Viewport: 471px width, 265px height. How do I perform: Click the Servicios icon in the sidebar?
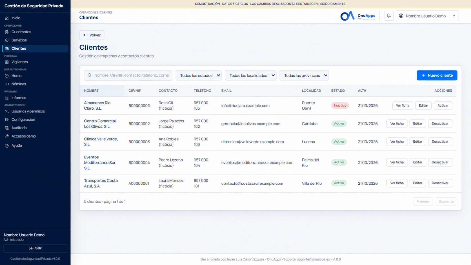[7, 40]
